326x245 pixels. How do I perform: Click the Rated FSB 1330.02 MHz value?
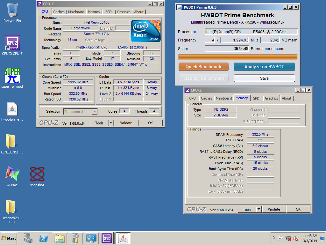(78, 100)
